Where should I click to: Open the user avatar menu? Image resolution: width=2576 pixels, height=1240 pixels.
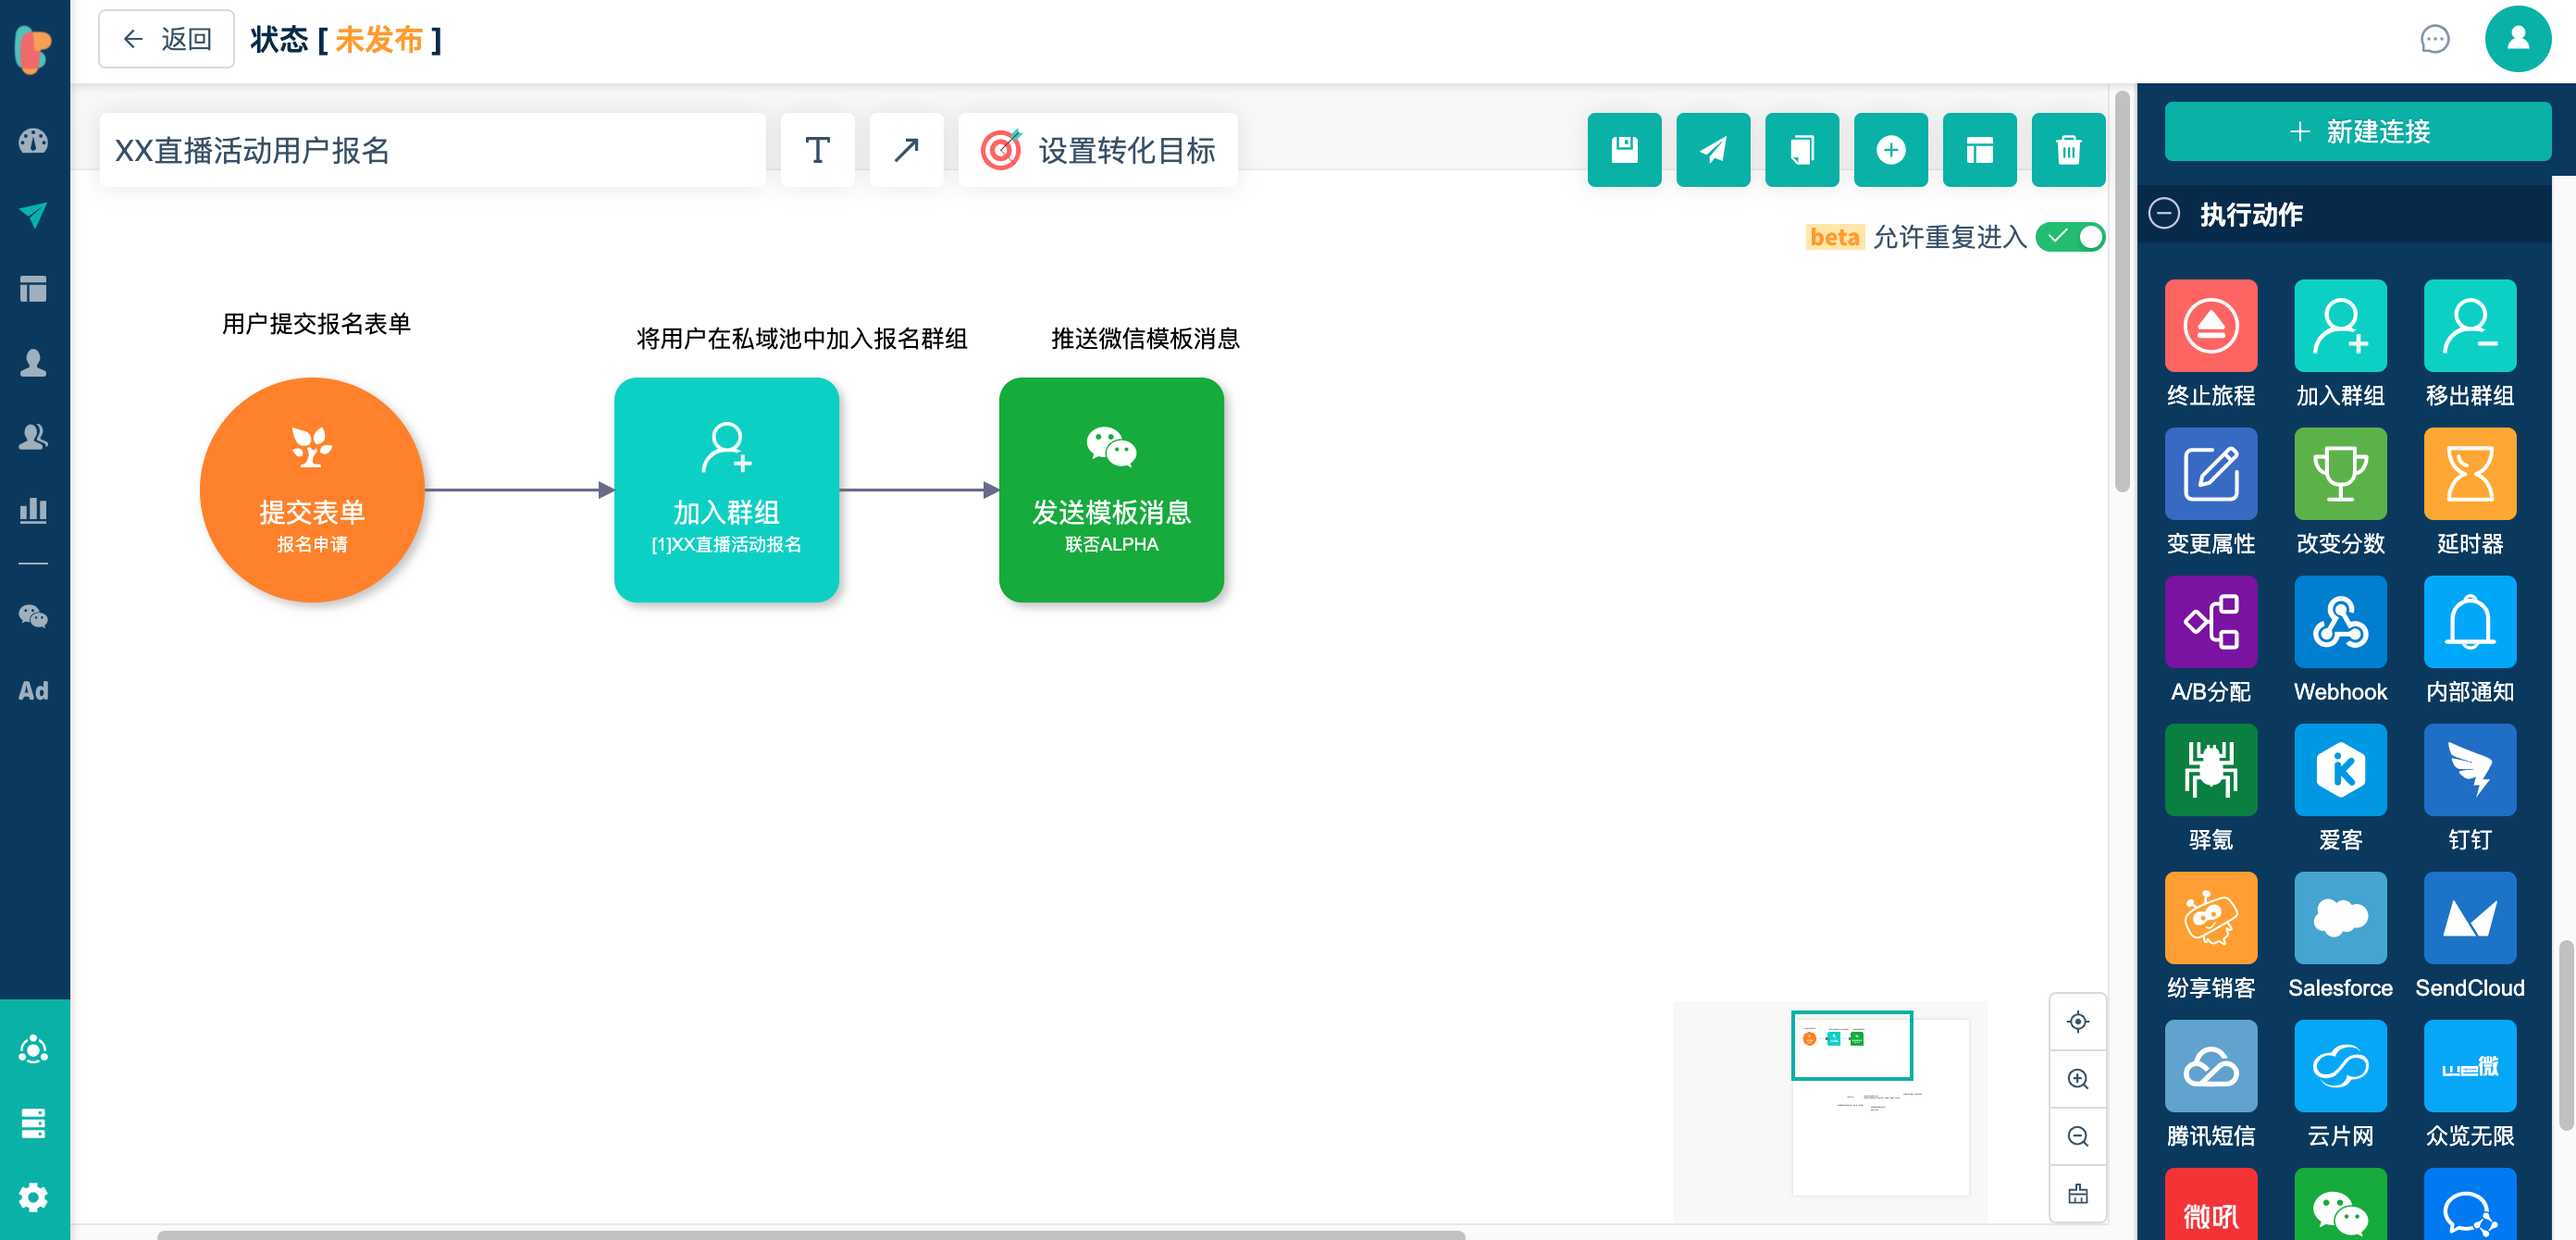click(2517, 39)
